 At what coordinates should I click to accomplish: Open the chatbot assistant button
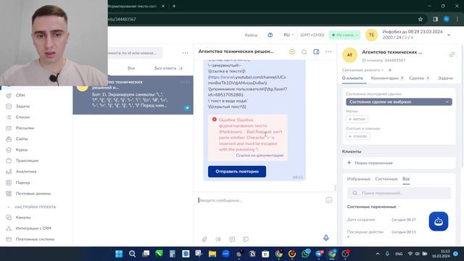click(439, 221)
